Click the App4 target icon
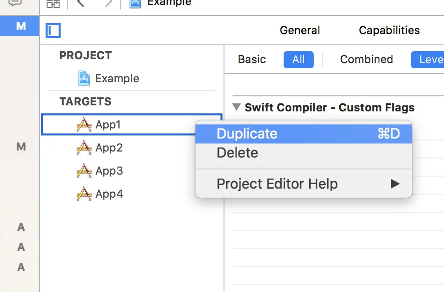 tap(84, 194)
